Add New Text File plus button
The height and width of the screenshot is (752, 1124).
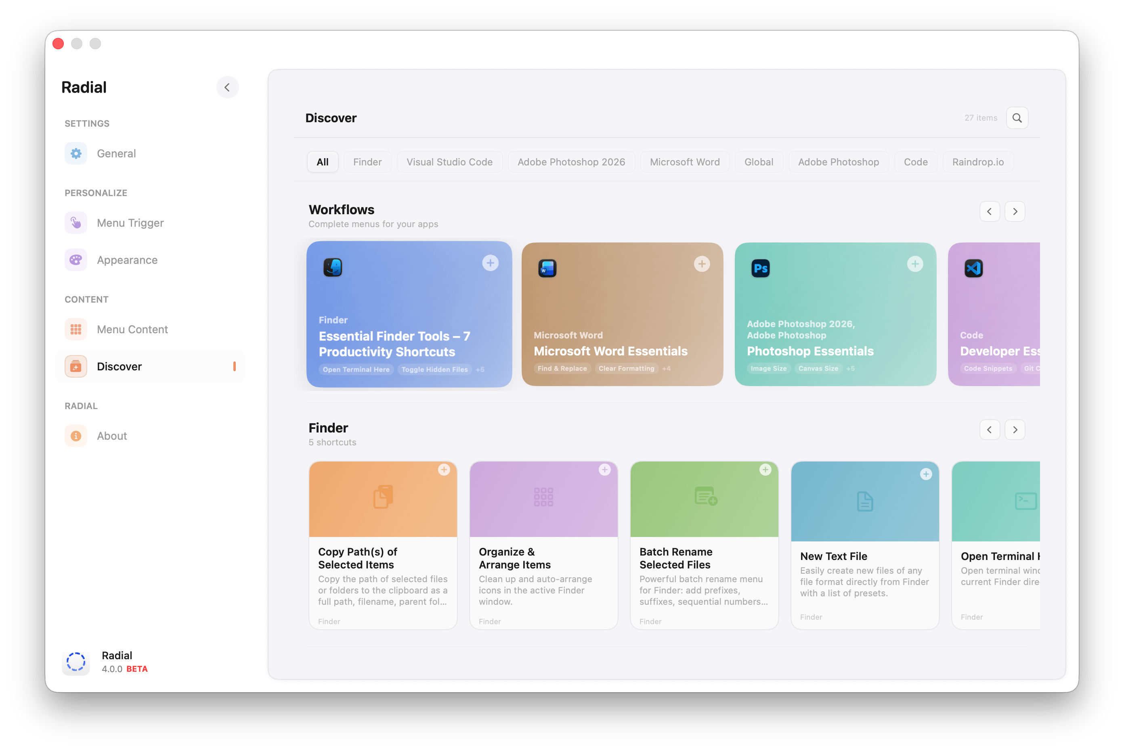[926, 474]
